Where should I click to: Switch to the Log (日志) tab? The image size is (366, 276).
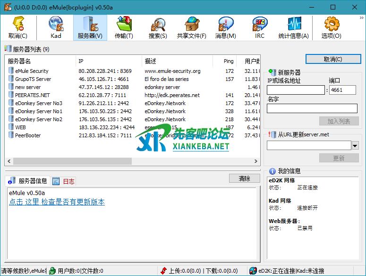click(64, 181)
